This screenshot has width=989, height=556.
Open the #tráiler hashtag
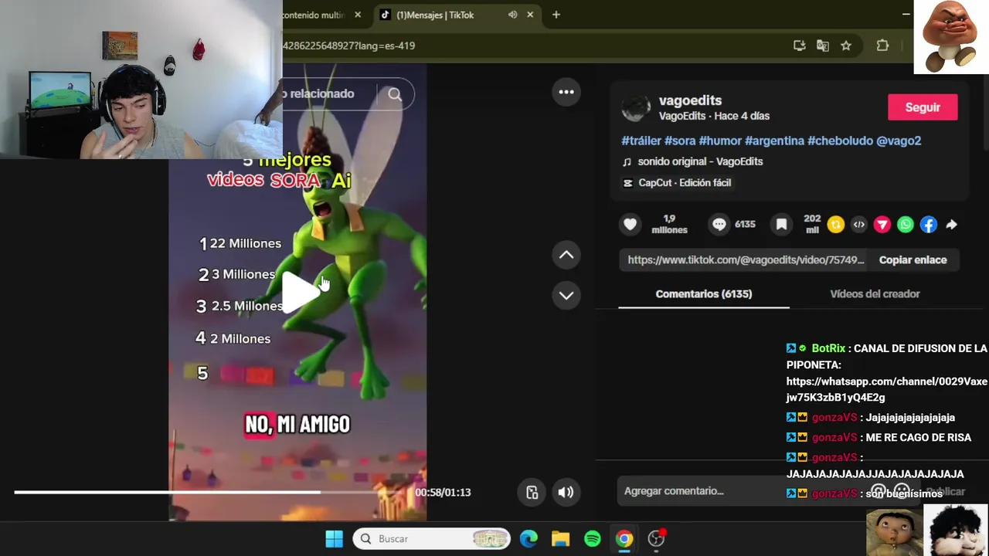click(x=641, y=141)
